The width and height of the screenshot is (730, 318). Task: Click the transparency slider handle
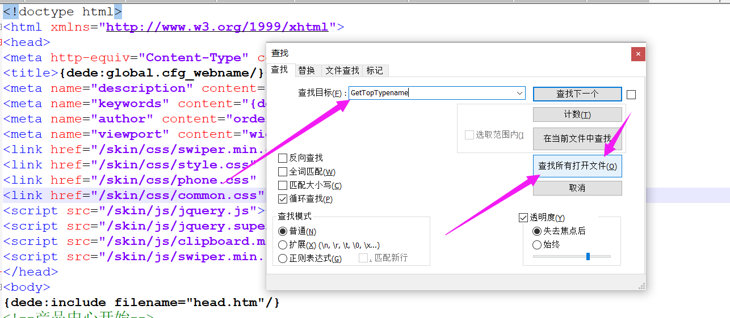588,257
